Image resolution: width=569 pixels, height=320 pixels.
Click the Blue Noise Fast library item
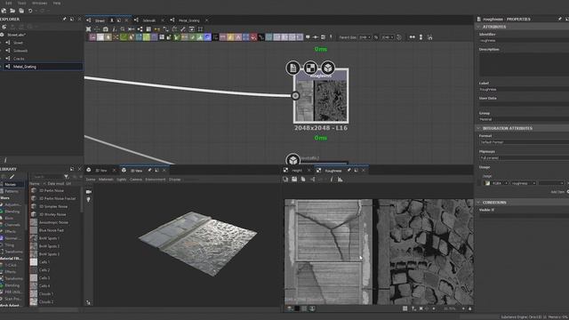(52, 230)
